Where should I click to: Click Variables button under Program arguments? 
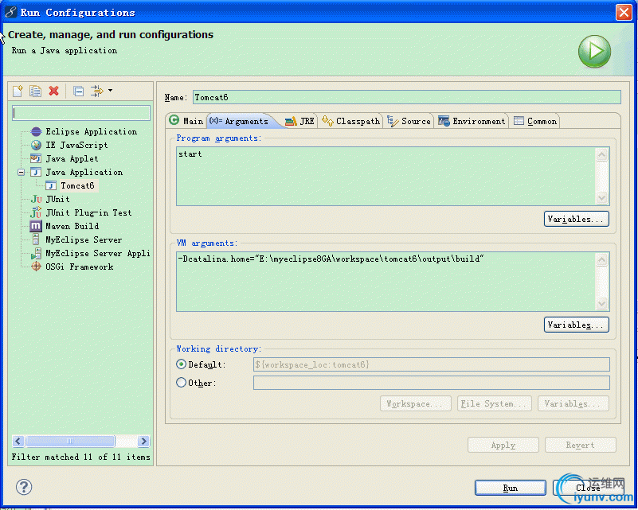[x=576, y=219]
